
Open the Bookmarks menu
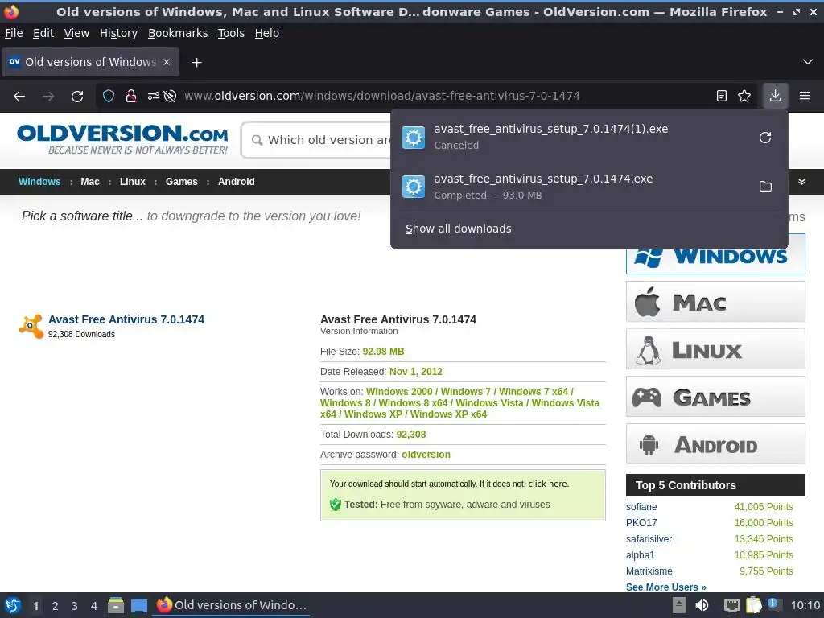tap(178, 33)
